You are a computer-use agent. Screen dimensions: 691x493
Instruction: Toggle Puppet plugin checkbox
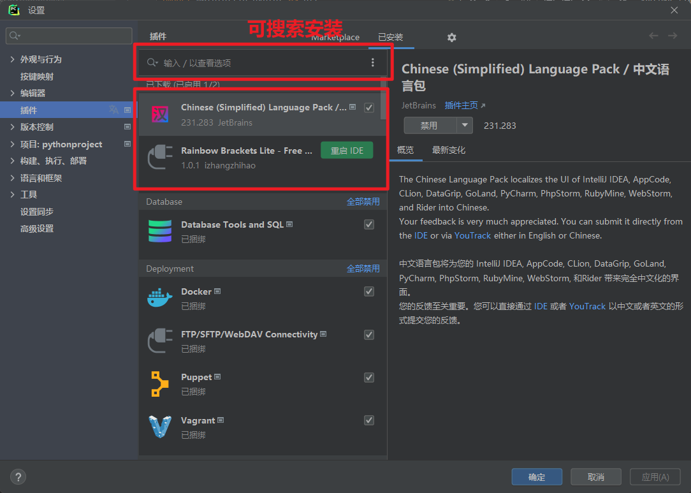[369, 378]
